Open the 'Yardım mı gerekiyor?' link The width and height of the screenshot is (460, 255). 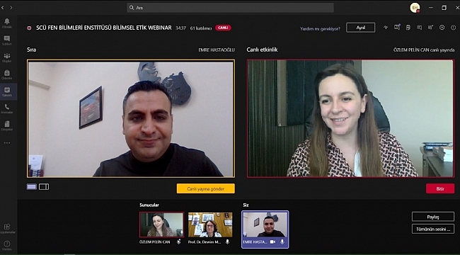[x=320, y=29]
